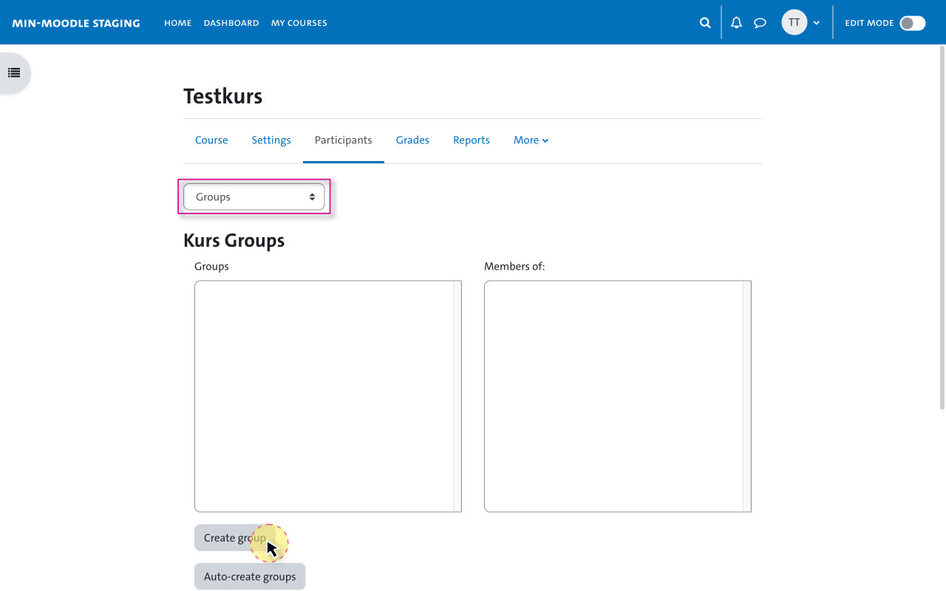Open the search magnifier icon
Screen dimensions: 946x591
[705, 23]
